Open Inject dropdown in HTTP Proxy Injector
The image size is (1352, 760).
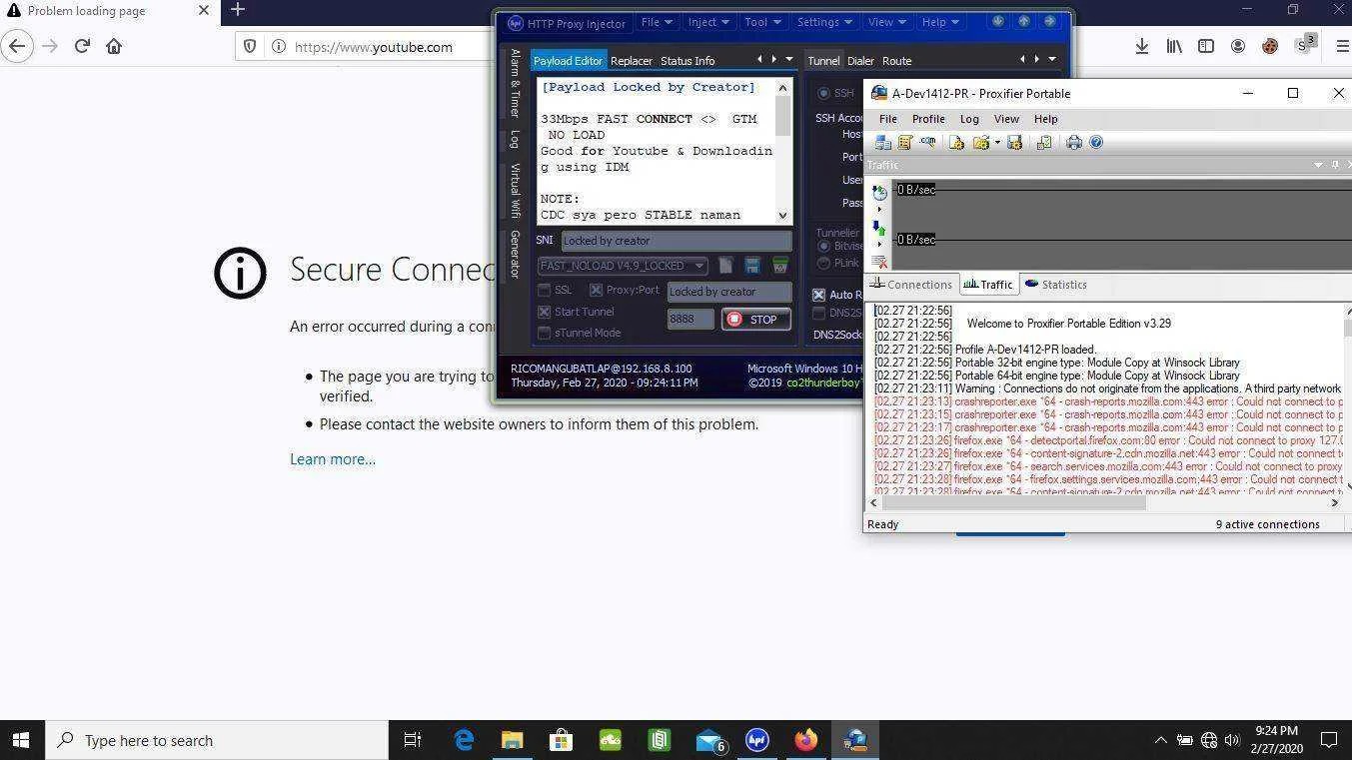pos(708,22)
